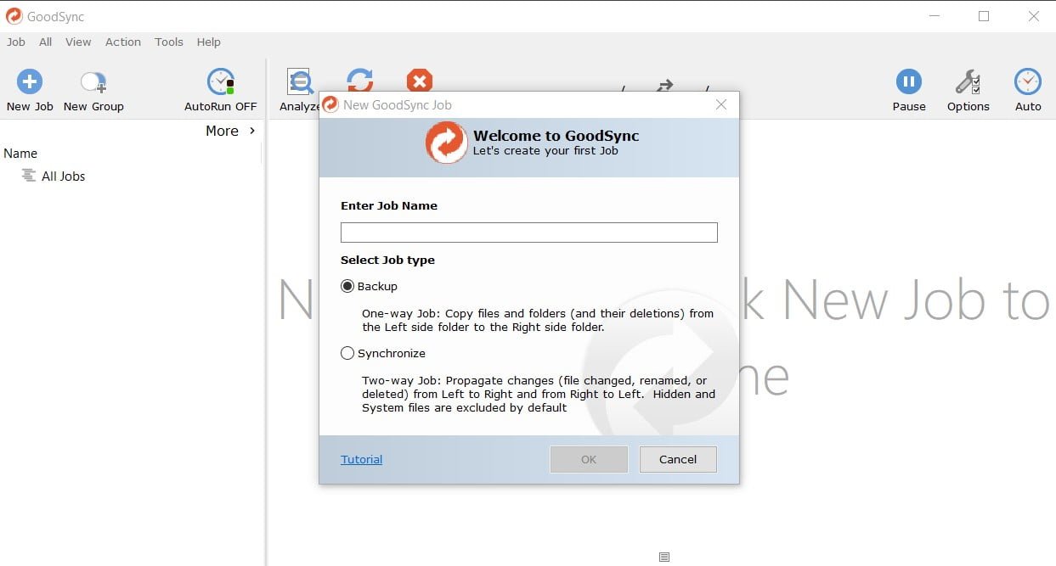The image size is (1056, 566).
Task: Click the small list icon at the bottom
Action: coord(664,557)
